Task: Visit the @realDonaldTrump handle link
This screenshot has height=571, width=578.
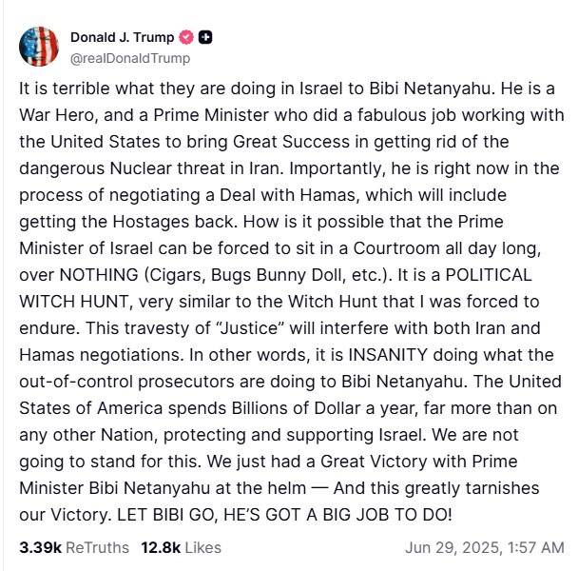Action: click(x=129, y=58)
